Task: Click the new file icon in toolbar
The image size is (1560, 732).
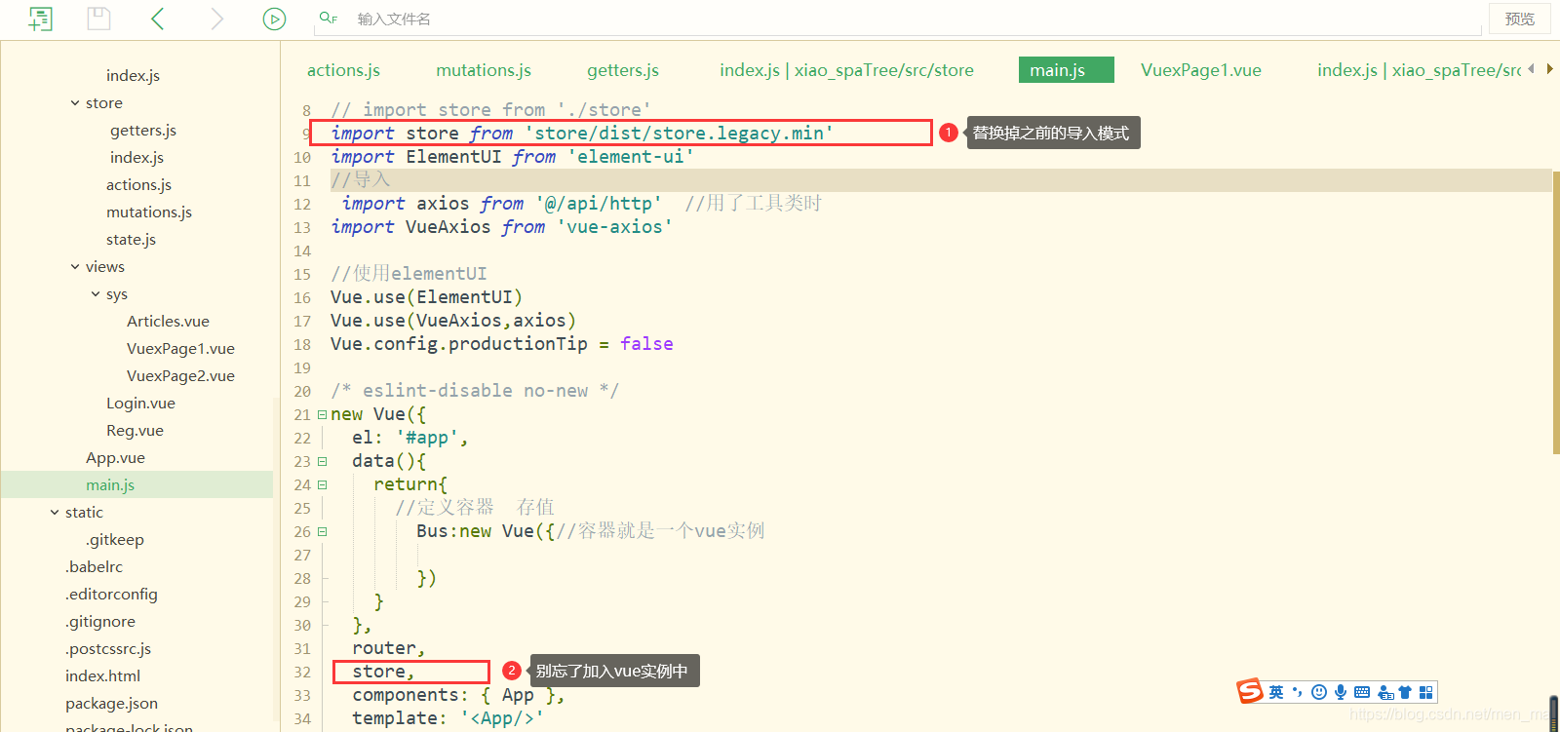Action: click(x=40, y=19)
